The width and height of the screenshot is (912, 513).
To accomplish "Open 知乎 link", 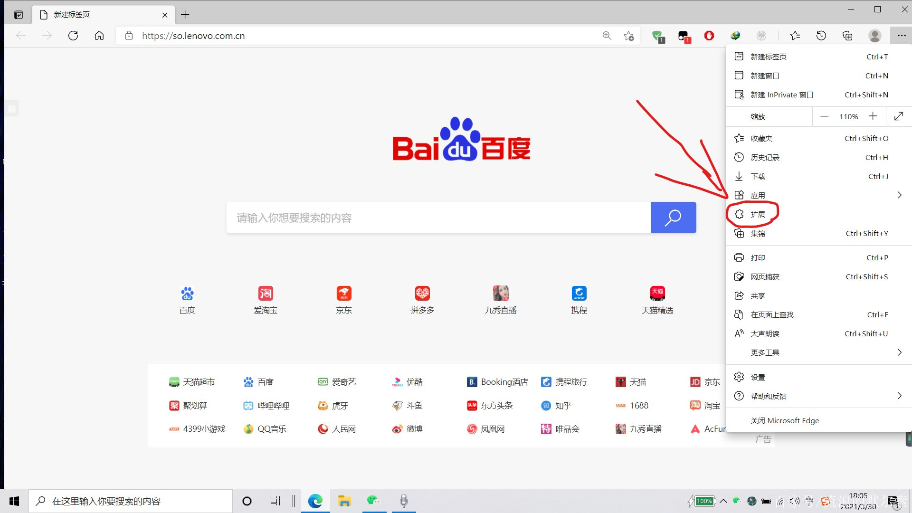I will point(556,406).
